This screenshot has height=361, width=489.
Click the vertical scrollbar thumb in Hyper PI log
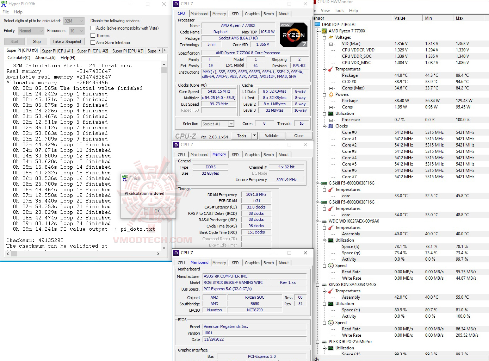tap(164, 70)
